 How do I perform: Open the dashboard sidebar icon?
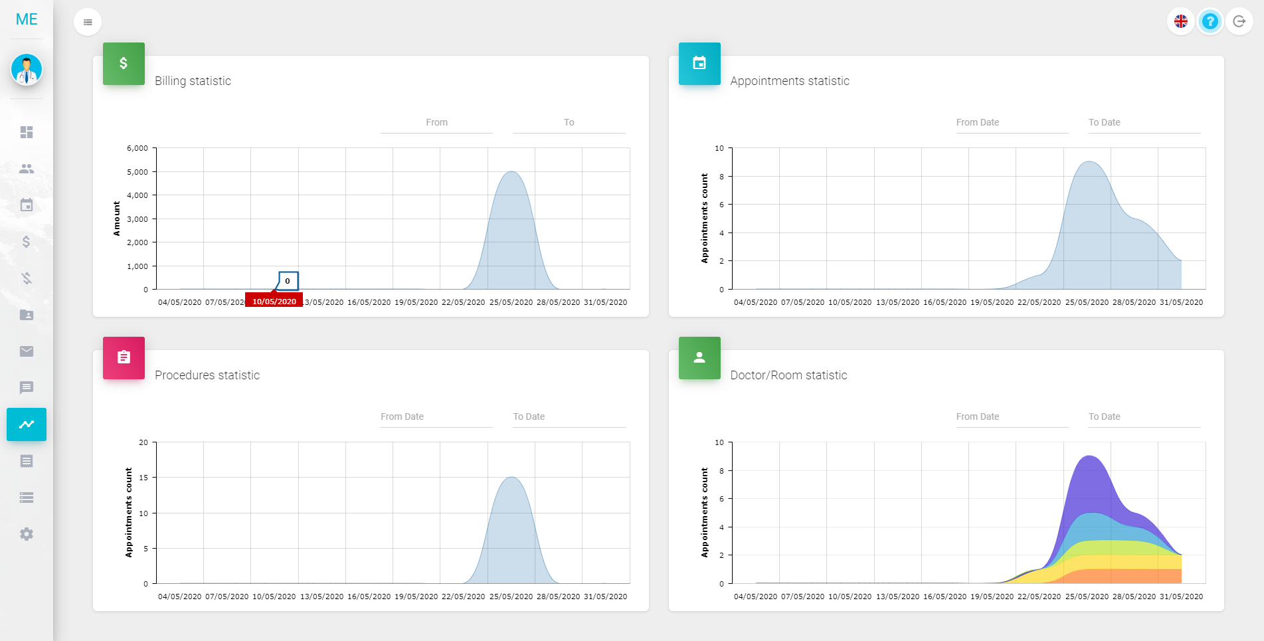click(x=27, y=132)
